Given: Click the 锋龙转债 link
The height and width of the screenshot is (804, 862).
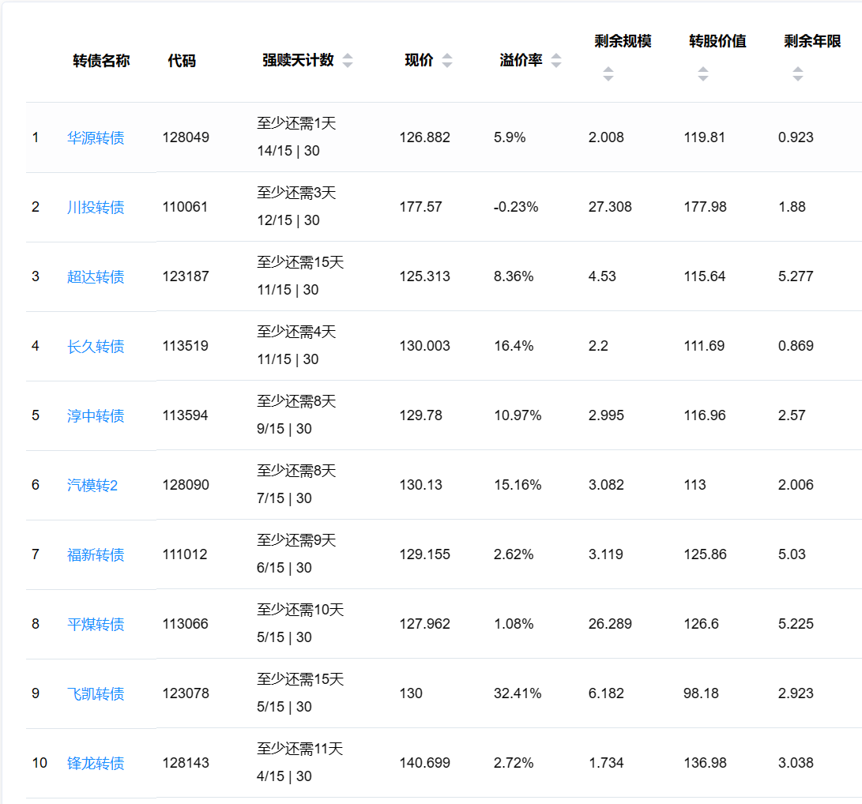Looking at the screenshot, I should coord(96,764).
